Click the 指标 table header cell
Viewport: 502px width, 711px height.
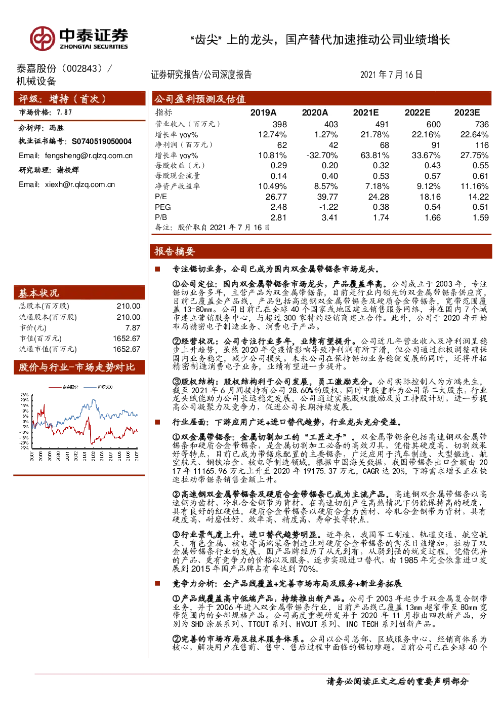(x=163, y=113)
